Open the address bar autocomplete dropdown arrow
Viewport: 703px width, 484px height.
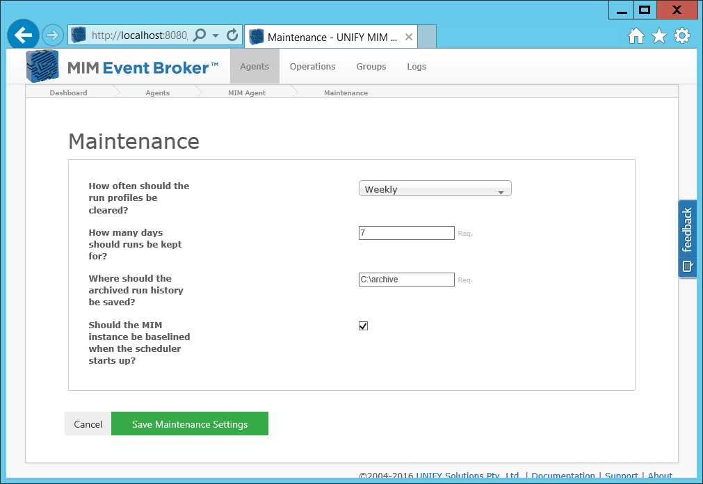click(216, 35)
